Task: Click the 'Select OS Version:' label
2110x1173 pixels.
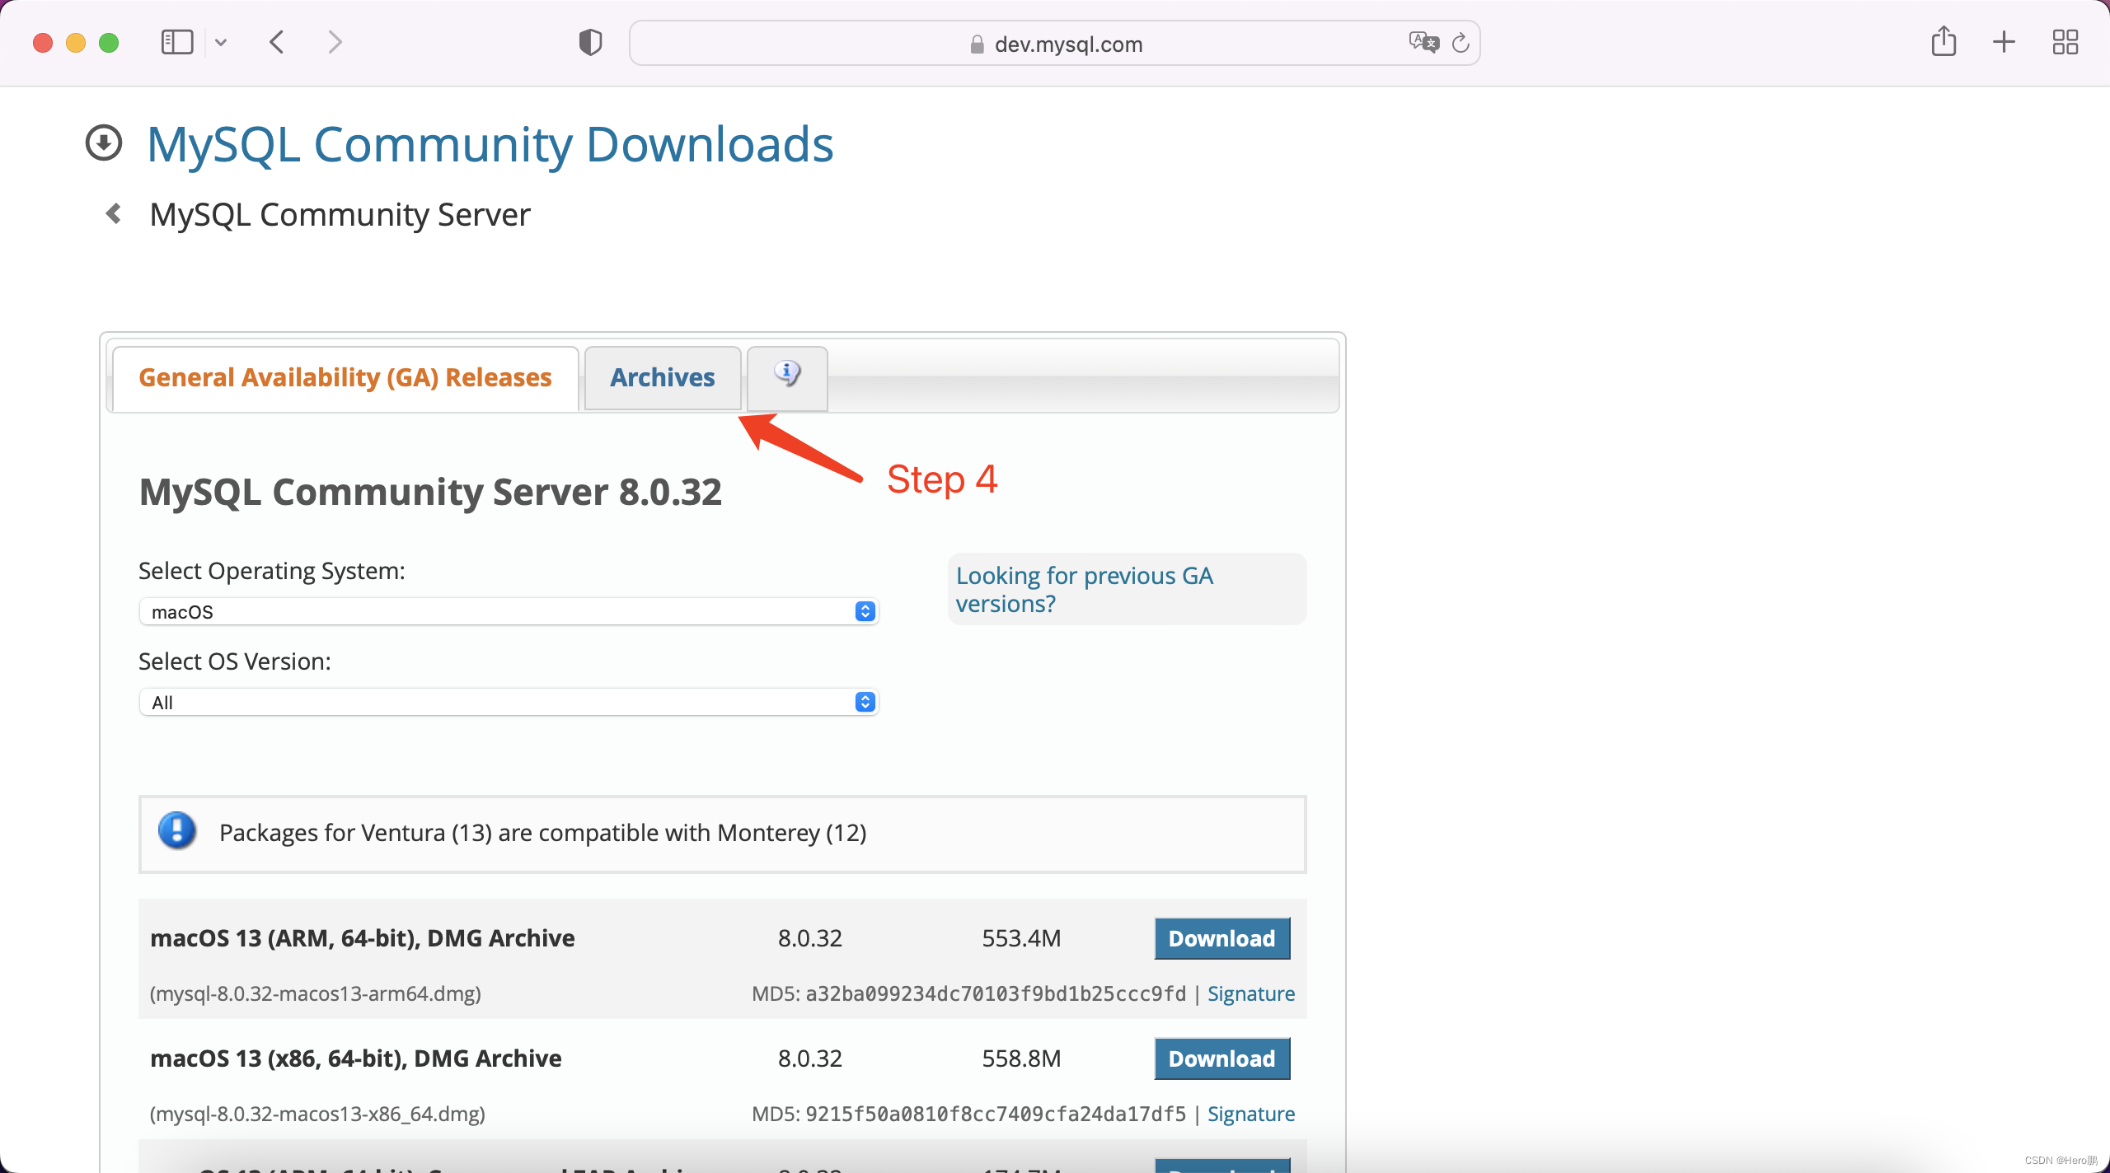Action: (x=235, y=661)
